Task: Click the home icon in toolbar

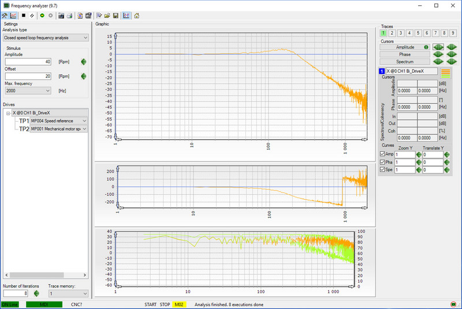Action: coord(137,16)
